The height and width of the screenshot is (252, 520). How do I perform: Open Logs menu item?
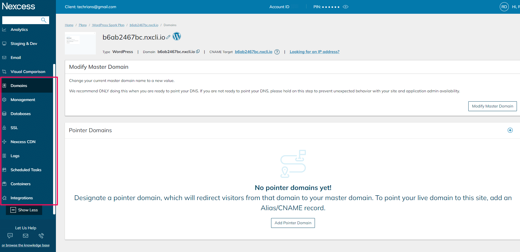click(x=15, y=156)
